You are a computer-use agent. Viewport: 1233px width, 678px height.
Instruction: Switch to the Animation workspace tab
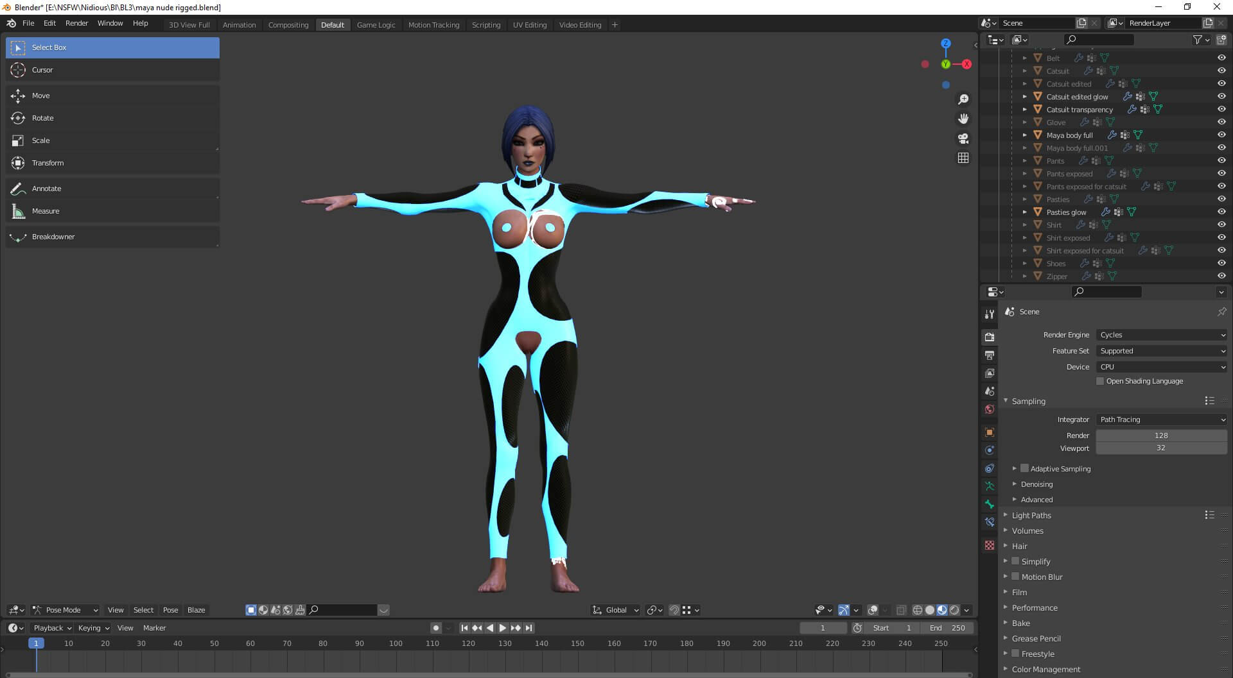coord(239,25)
